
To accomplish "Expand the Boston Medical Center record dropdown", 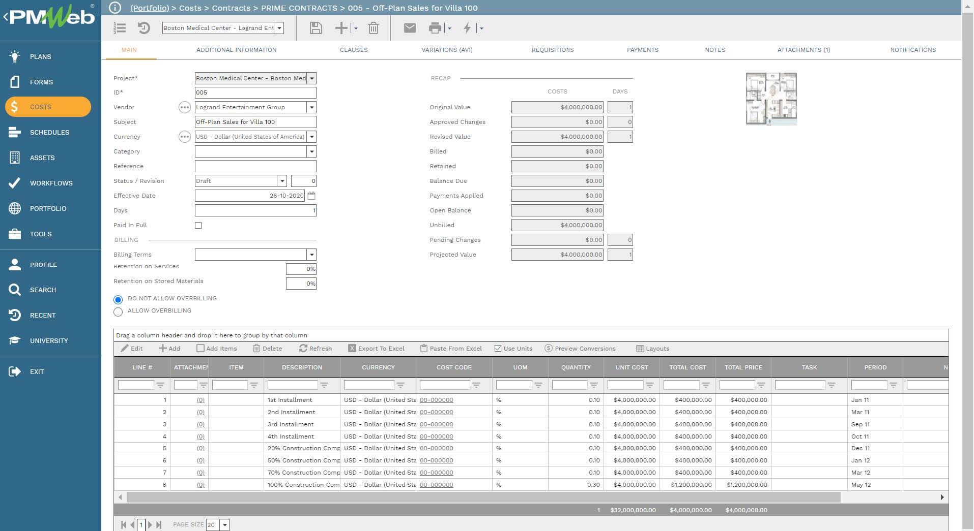I will click(x=279, y=28).
